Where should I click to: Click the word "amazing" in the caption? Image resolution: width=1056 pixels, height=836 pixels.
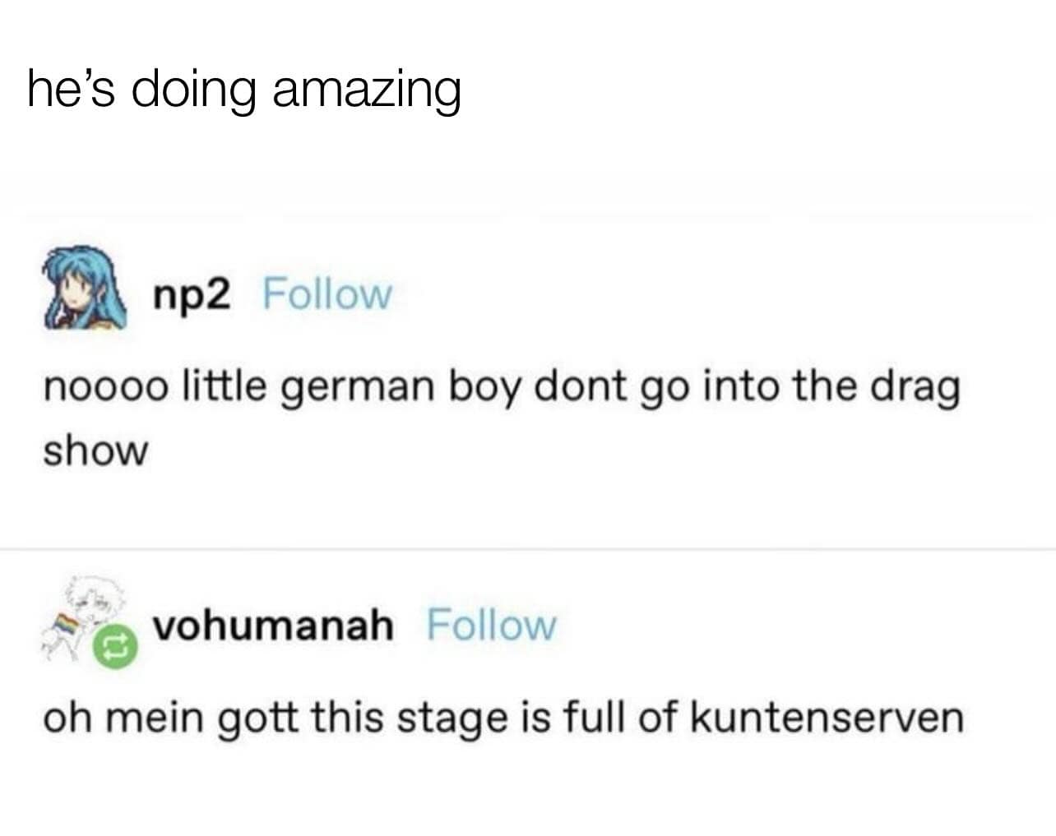[365, 90]
